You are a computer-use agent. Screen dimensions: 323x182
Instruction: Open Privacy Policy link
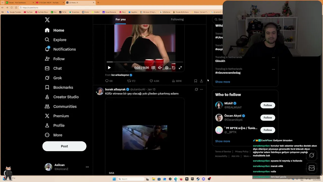(242, 152)
